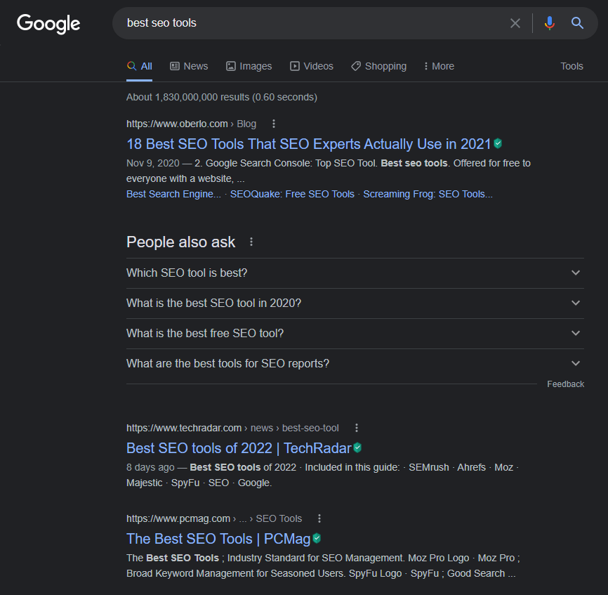Open the three-dot menu beside People also ask
The height and width of the screenshot is (595, 608).
click(x=251, y=242)
